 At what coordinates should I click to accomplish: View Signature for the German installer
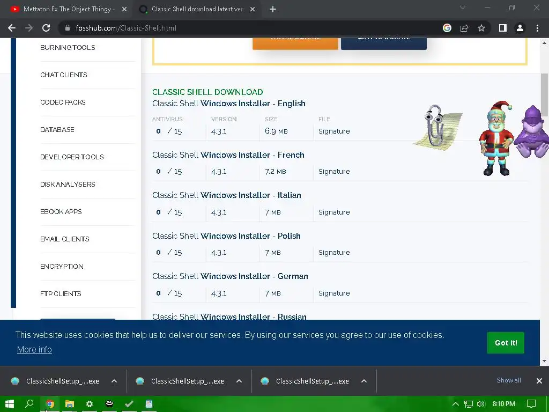[x=334, y=293]
